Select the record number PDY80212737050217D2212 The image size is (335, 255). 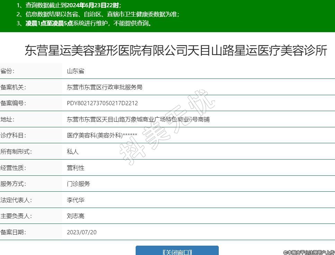[x=102, y=103]
